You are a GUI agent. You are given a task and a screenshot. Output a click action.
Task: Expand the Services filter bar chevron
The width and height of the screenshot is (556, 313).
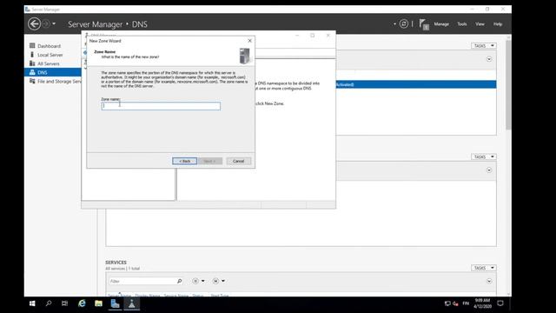(x=489, y=281)
